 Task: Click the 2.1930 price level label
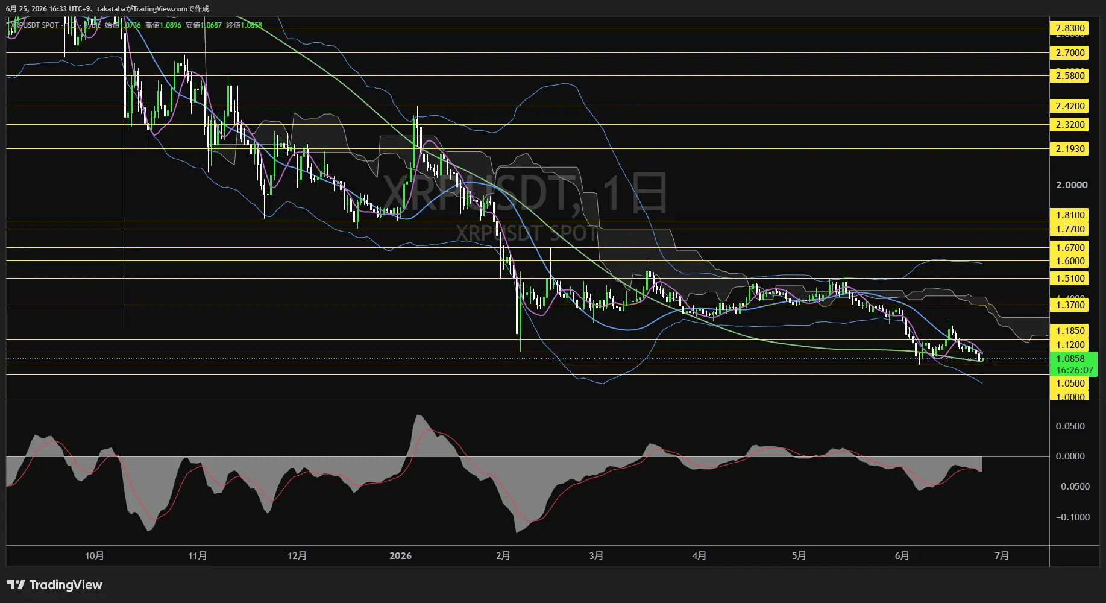click(x=1070, y=149)
